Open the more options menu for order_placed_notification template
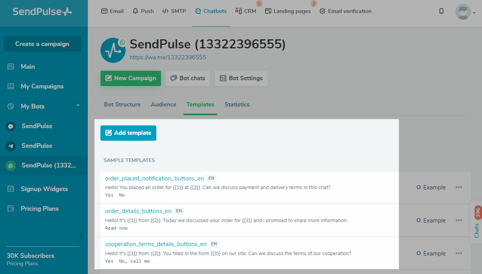482x274 pixels. pyautogui.click(x=459, y=187)
